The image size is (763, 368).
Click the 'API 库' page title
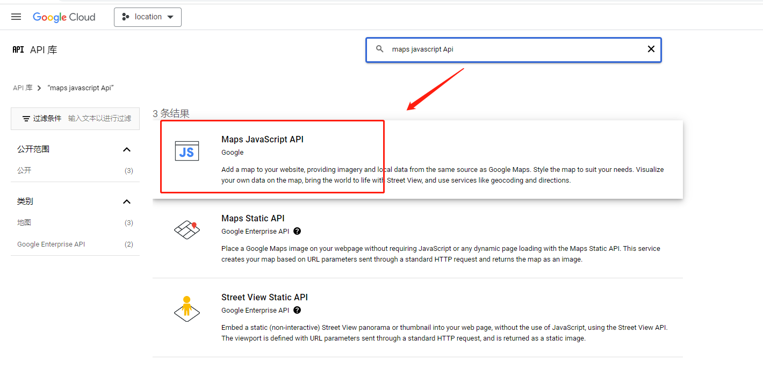(x=44, y=49)
